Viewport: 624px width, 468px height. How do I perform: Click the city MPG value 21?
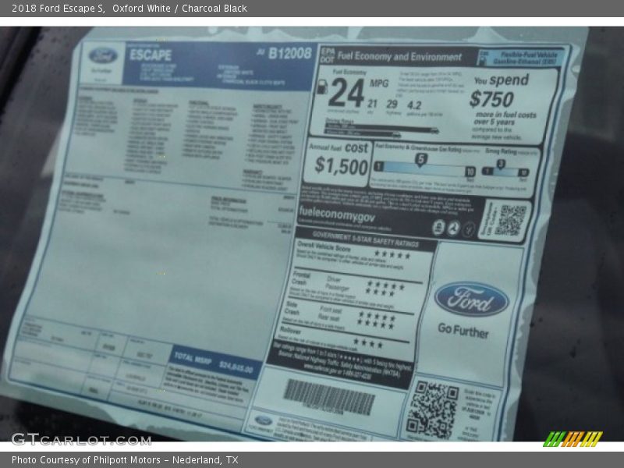(x=372, y=104)
